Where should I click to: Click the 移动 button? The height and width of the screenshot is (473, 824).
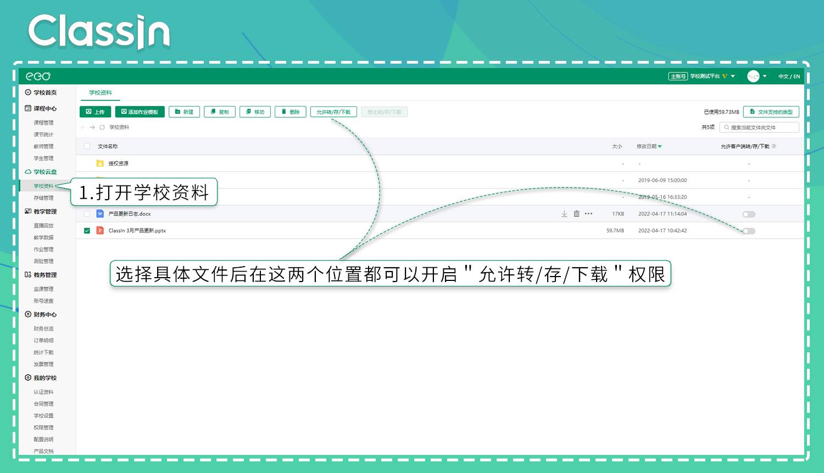click(x=255, y=112)
